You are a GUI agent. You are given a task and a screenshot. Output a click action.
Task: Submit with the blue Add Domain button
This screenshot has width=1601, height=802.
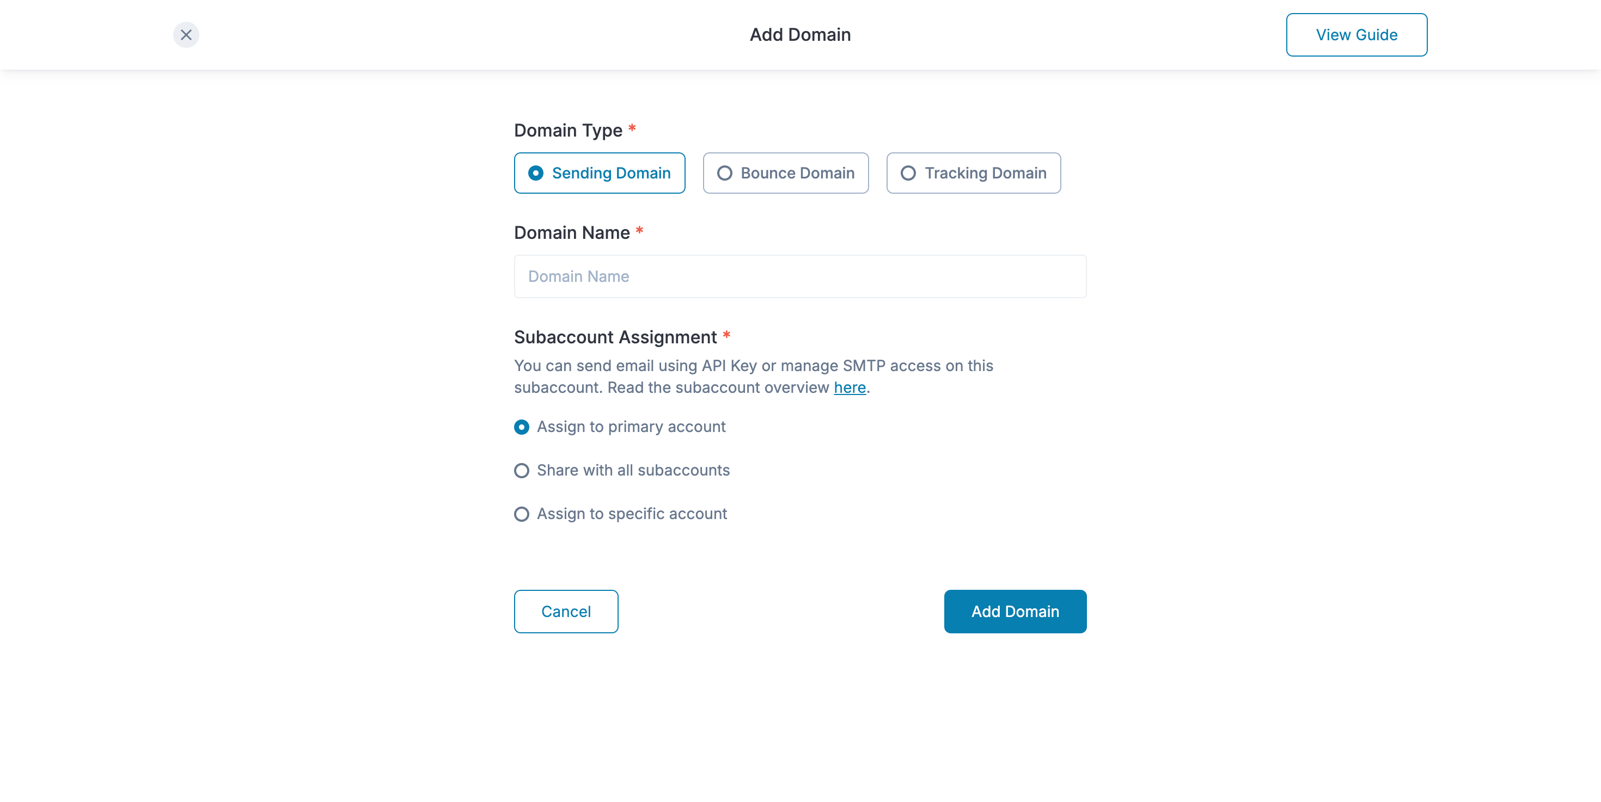pyautogui.click(x=1015, y=612)
